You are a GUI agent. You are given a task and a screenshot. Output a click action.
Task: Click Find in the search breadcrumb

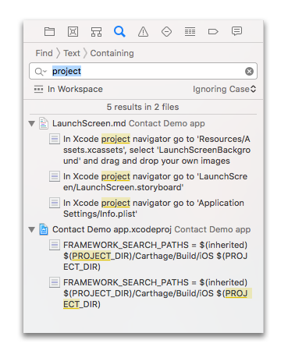click(x=44, y=53)
